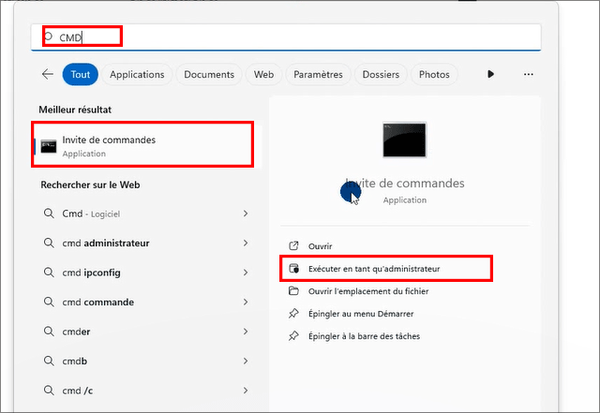Click search icon beside cmd commande
The height and width of the screenshot is (413, 600).
point(49,302)
